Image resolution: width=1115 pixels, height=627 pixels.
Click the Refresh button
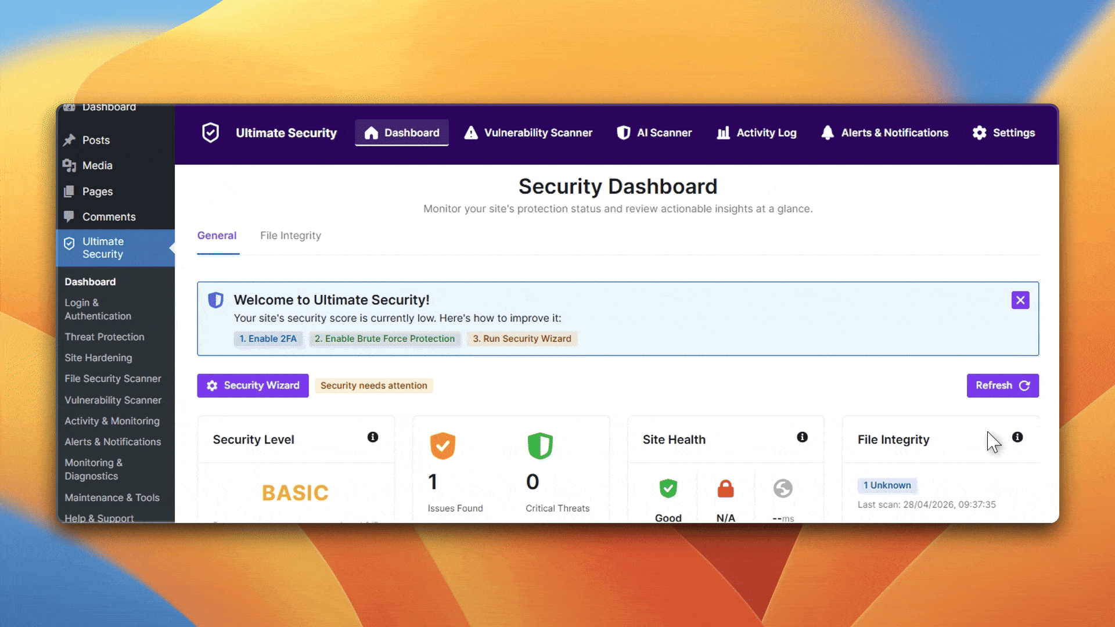click(1002, 385)
